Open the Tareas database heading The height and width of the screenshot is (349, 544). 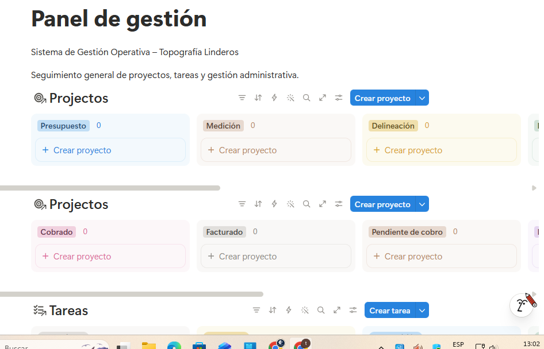(68, 311)
